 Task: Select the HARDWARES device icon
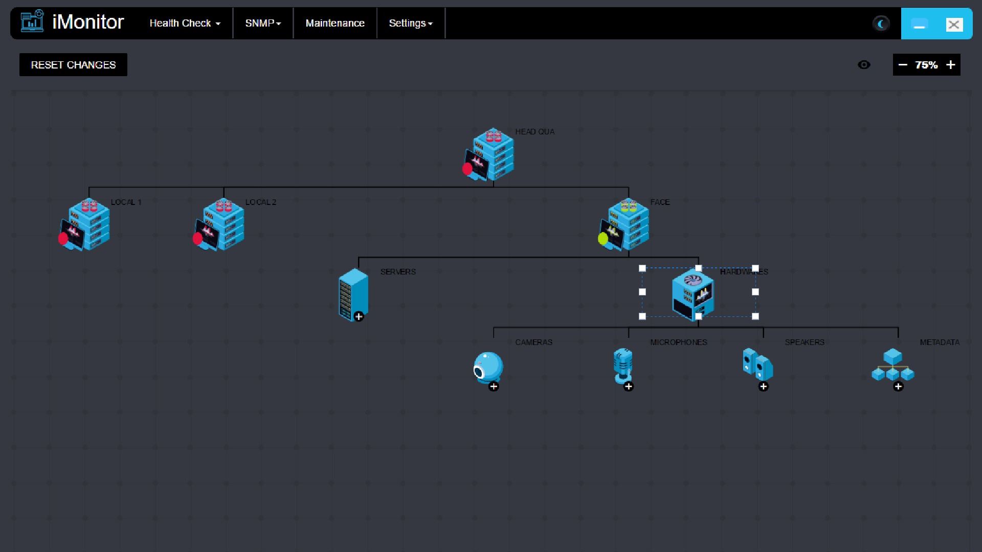coord(693,295)
